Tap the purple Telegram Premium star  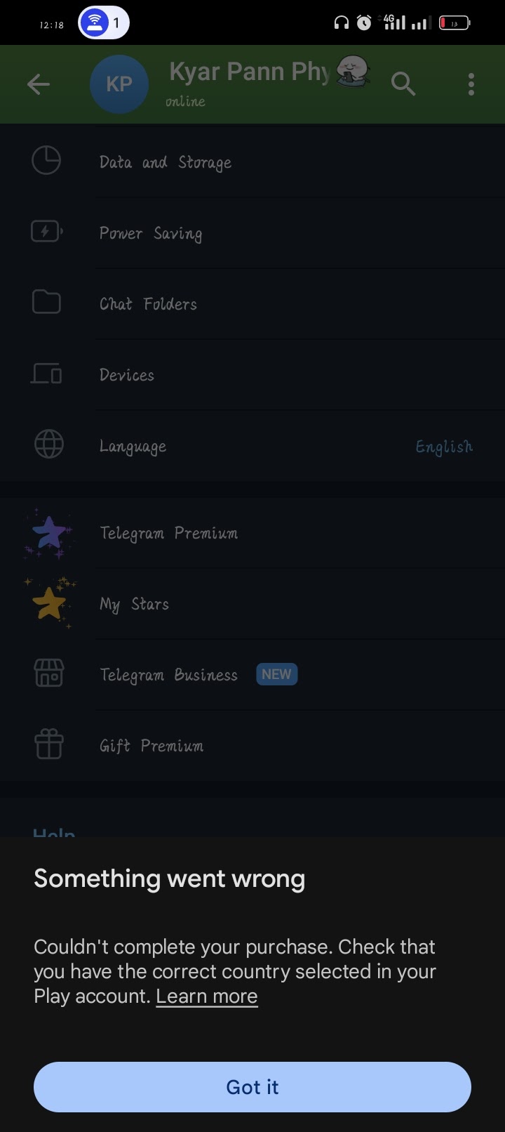(49, 533)
